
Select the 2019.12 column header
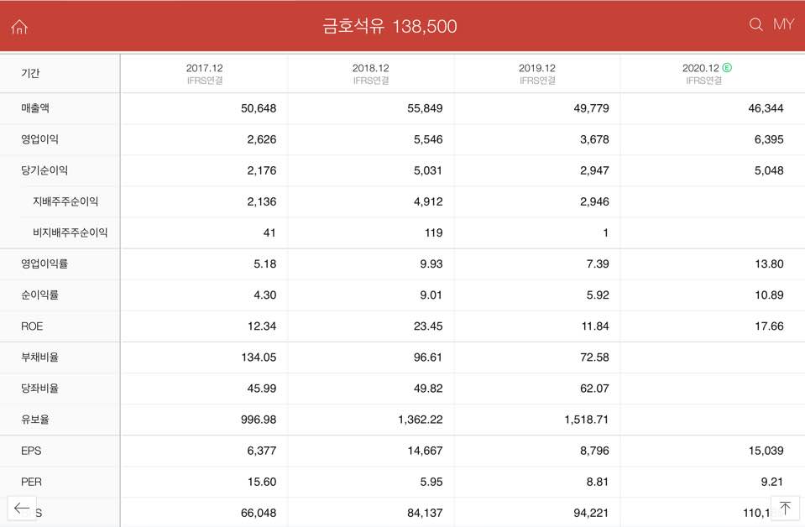click(x=537, y=73)
